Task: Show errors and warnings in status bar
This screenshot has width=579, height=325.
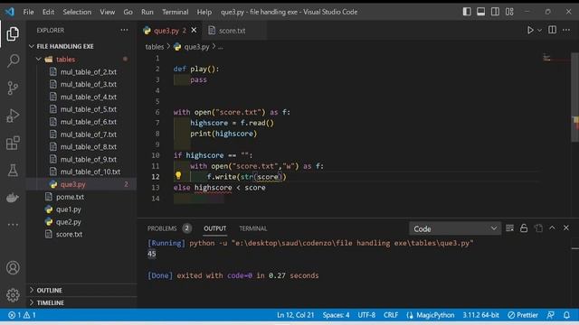Action: (x=22, y=315)
